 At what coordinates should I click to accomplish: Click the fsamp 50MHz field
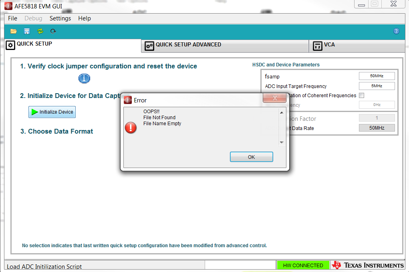tap(377, 76)
